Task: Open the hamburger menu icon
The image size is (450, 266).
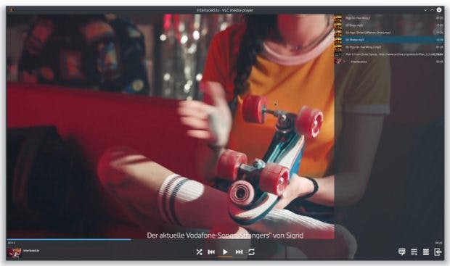Action: coord(426,252)
